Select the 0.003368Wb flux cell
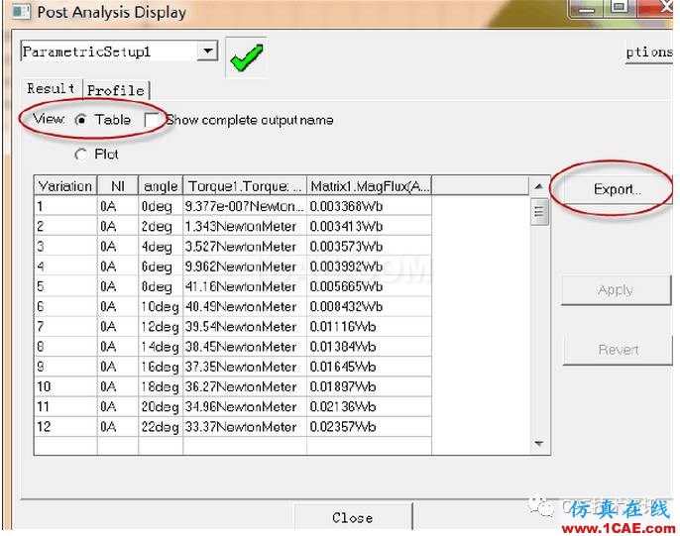This screenshot has width=680, height=536. pos(369,206)
